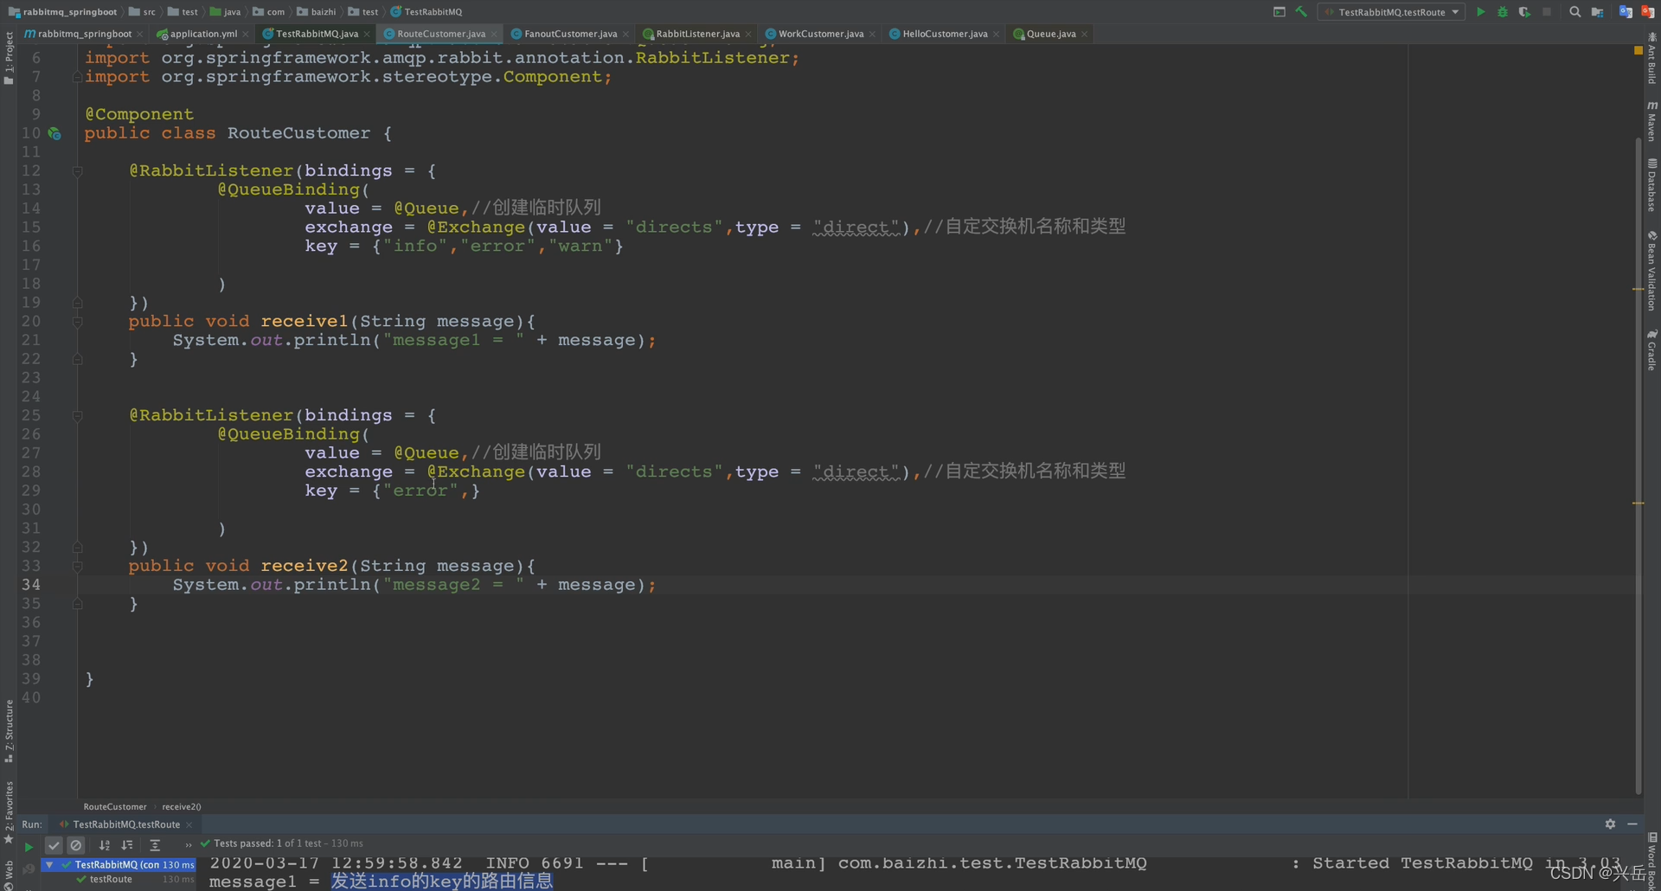Open Project Structure folder icon

coord(1597,12)
